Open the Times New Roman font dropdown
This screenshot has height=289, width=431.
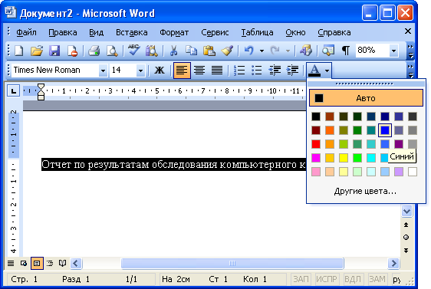[x=103, y=71]
